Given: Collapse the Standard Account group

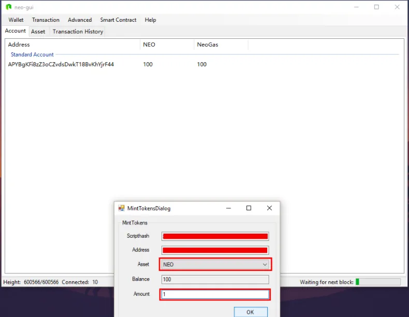Looking at the screenshot, I should click(32, 54).
